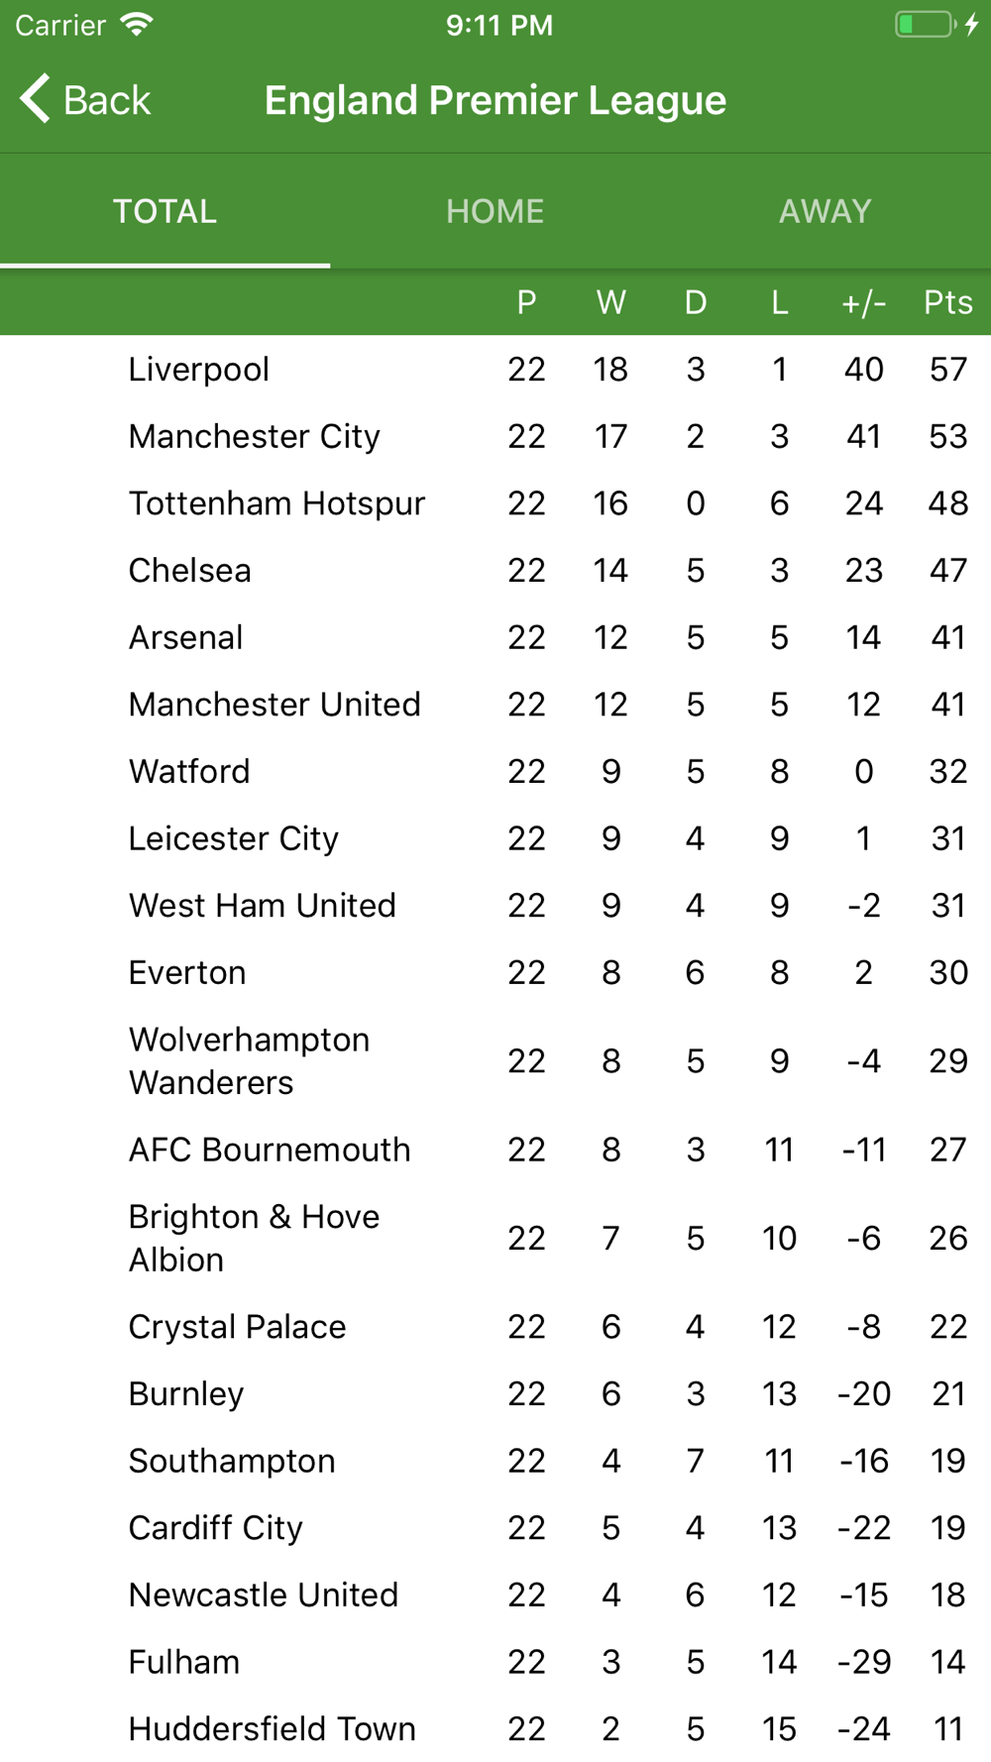
Task: Tap the Pts column header
Action: pyautogui.click(x=948, y=302)
